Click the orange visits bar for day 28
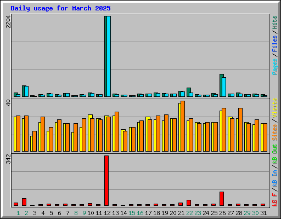281x219 pixels. coord(240,130)
